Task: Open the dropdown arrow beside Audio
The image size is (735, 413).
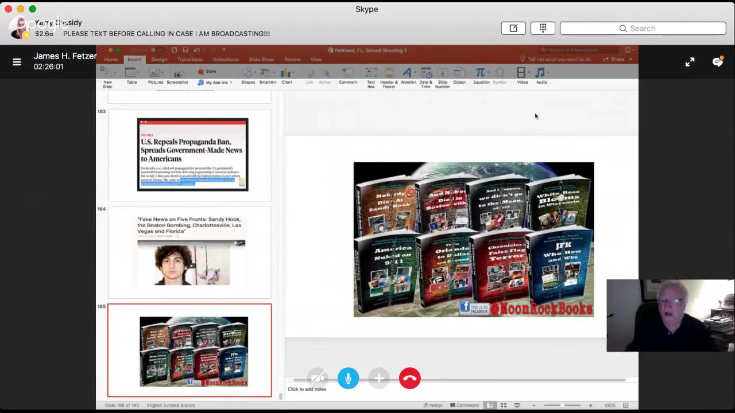Action: coord(548,73)
